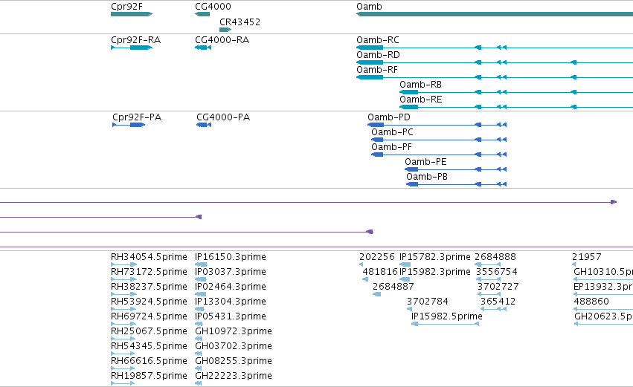This screenshot has width=633, height=387.
Task: Click feature label 3556754
Action: [497, 272]
